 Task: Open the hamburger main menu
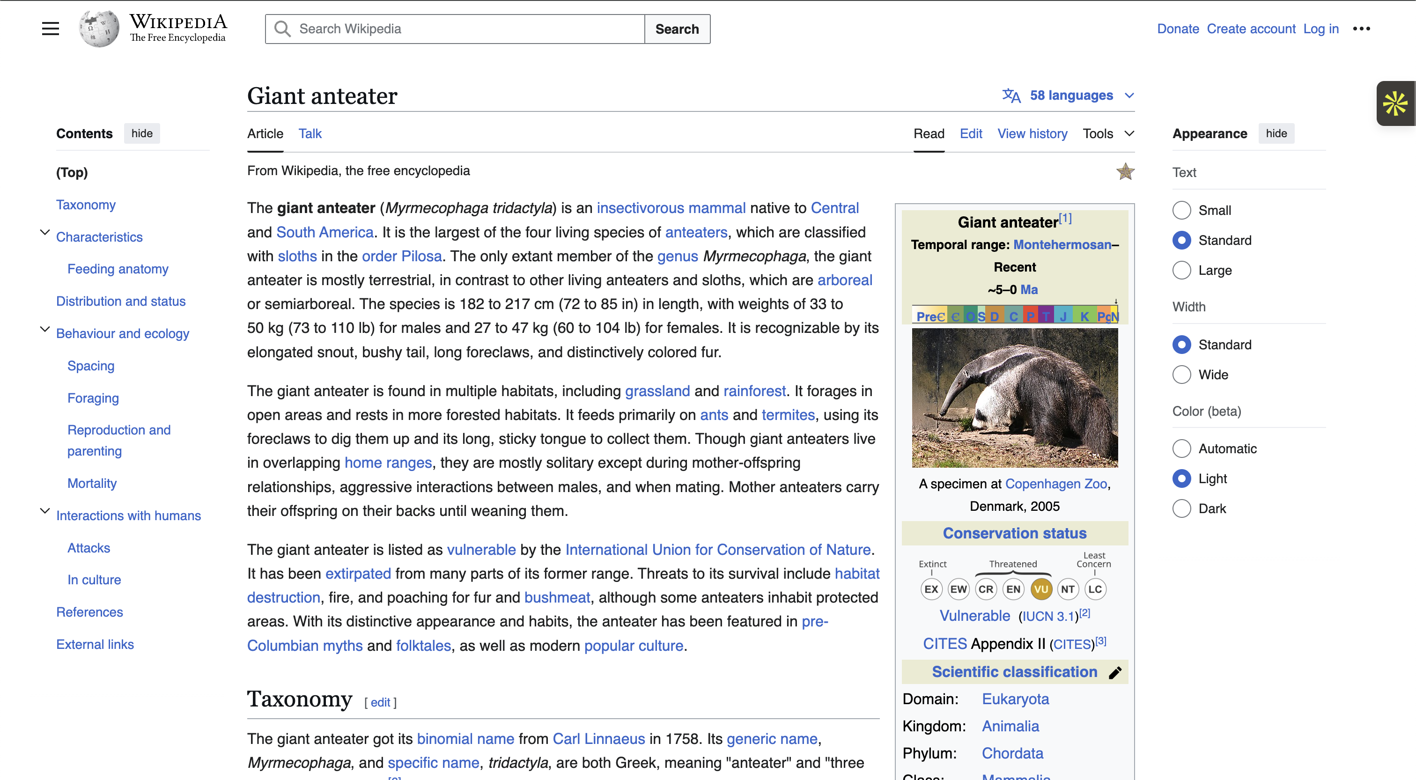(x=50, y=29)
